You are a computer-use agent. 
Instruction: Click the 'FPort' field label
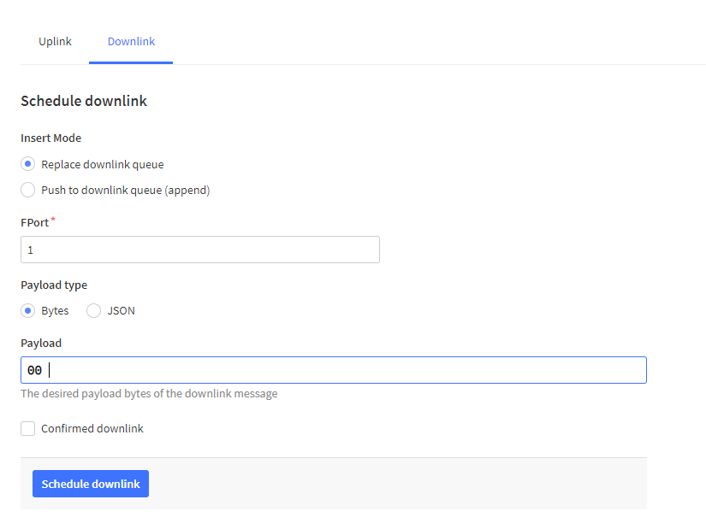[35, 223]
